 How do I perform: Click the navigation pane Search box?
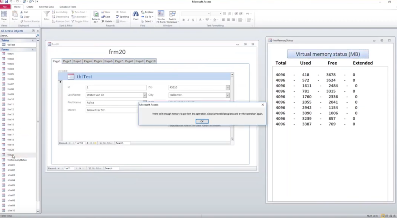[18, 36]
